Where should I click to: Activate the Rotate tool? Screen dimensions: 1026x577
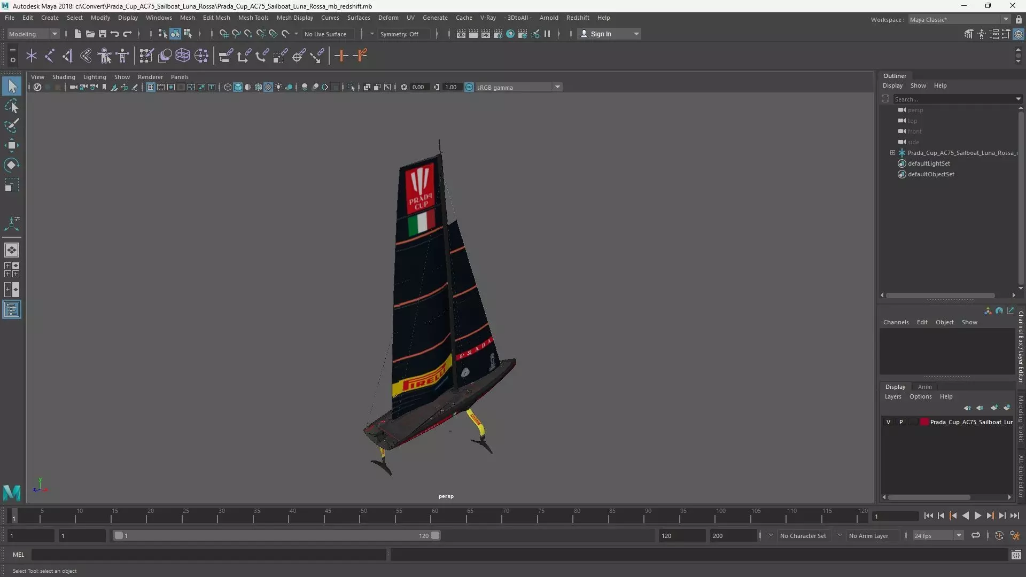tap(12, 165)
